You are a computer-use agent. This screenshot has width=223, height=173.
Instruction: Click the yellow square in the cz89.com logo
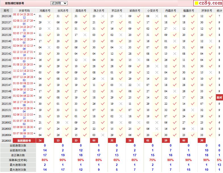tap(196, 3)
